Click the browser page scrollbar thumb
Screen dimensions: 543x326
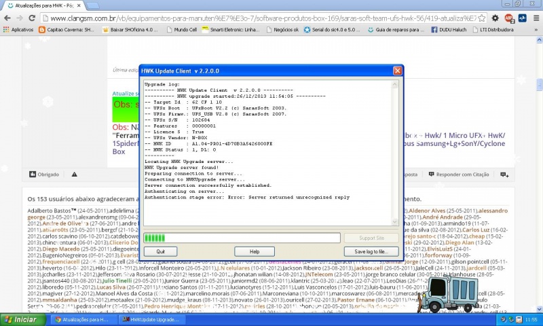(x=539, y=84)
